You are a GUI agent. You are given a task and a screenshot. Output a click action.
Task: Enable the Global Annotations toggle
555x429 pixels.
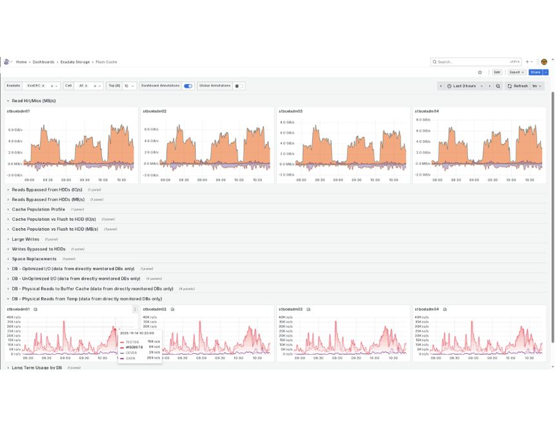pyautogui.click(x=239, y=85)
